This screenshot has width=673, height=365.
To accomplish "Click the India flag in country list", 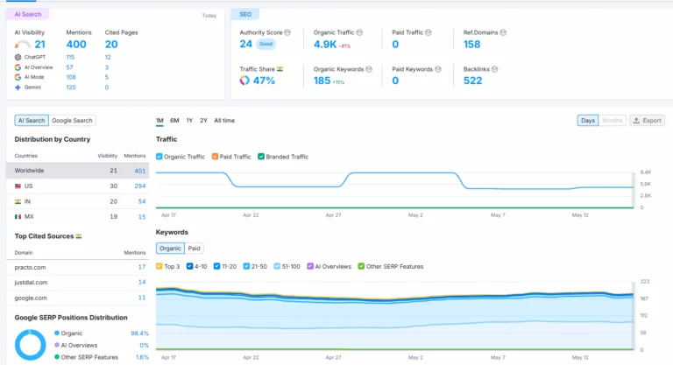I will coord(18,201).
